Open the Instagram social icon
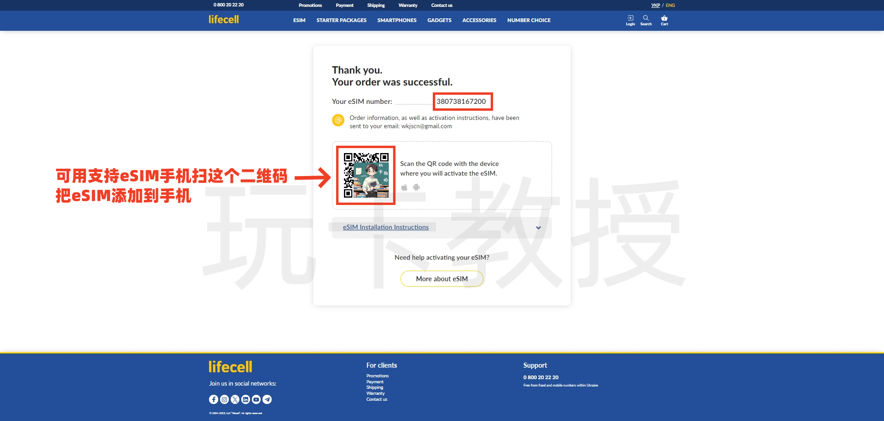This screenshot has height=421, width=884. 224,399
